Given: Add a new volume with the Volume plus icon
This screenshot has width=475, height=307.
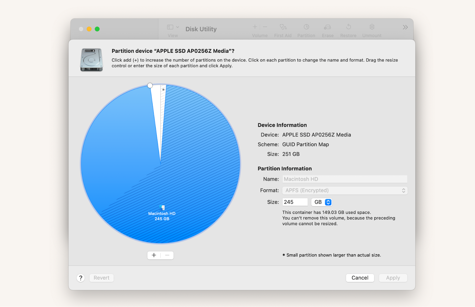Looking at the screenshot, I should point(254,27).
